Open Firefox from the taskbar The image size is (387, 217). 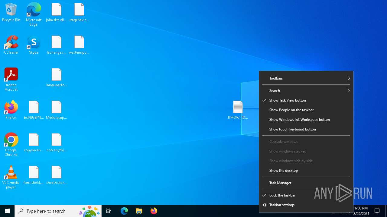click(x=154, y=211)
